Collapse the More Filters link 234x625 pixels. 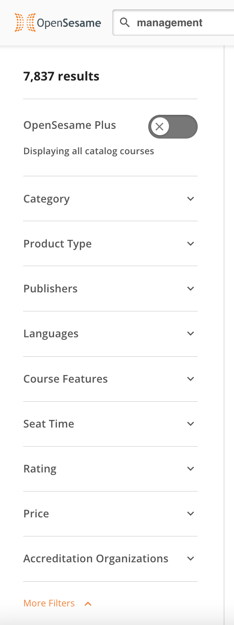57,603
